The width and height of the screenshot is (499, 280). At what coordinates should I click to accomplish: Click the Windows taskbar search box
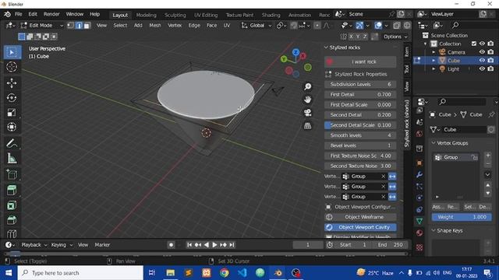click(80, 273)
